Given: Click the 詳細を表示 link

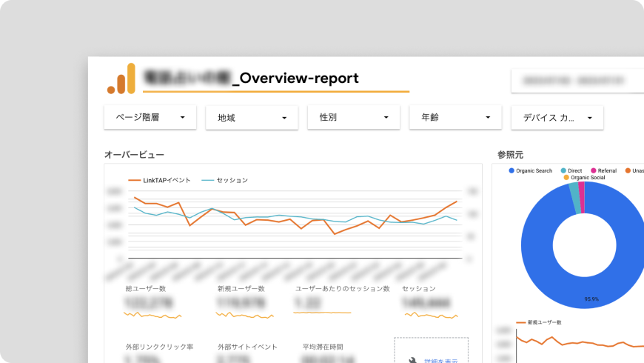Looking at the screenshot, I should coord(441,361).
